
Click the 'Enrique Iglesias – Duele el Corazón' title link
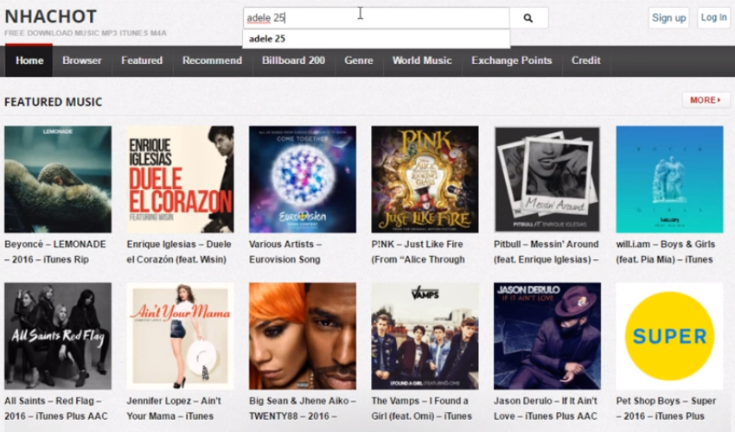(x=179, y=251)
